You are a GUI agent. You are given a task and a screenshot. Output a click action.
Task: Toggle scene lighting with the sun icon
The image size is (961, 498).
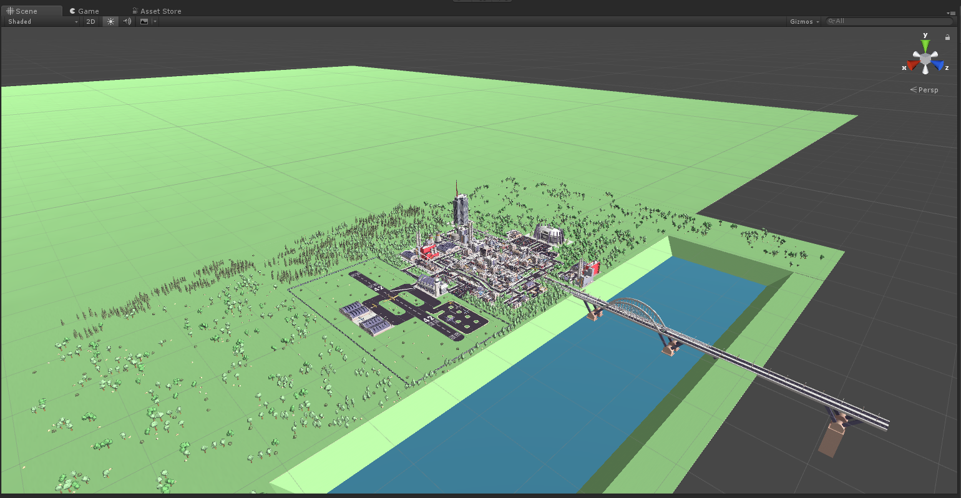pyautogui.click(x=110, y=21)
